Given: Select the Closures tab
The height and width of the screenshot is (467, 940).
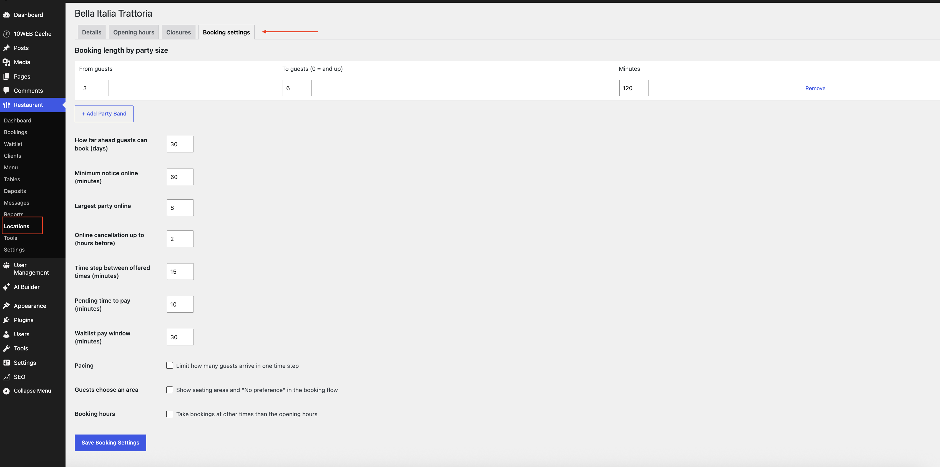Looking at the screenshot, I should pyautogui.click(x=179, y=32).
